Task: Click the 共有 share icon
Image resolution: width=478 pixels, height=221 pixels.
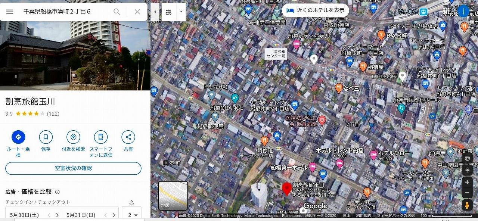Action: point(128,137)
